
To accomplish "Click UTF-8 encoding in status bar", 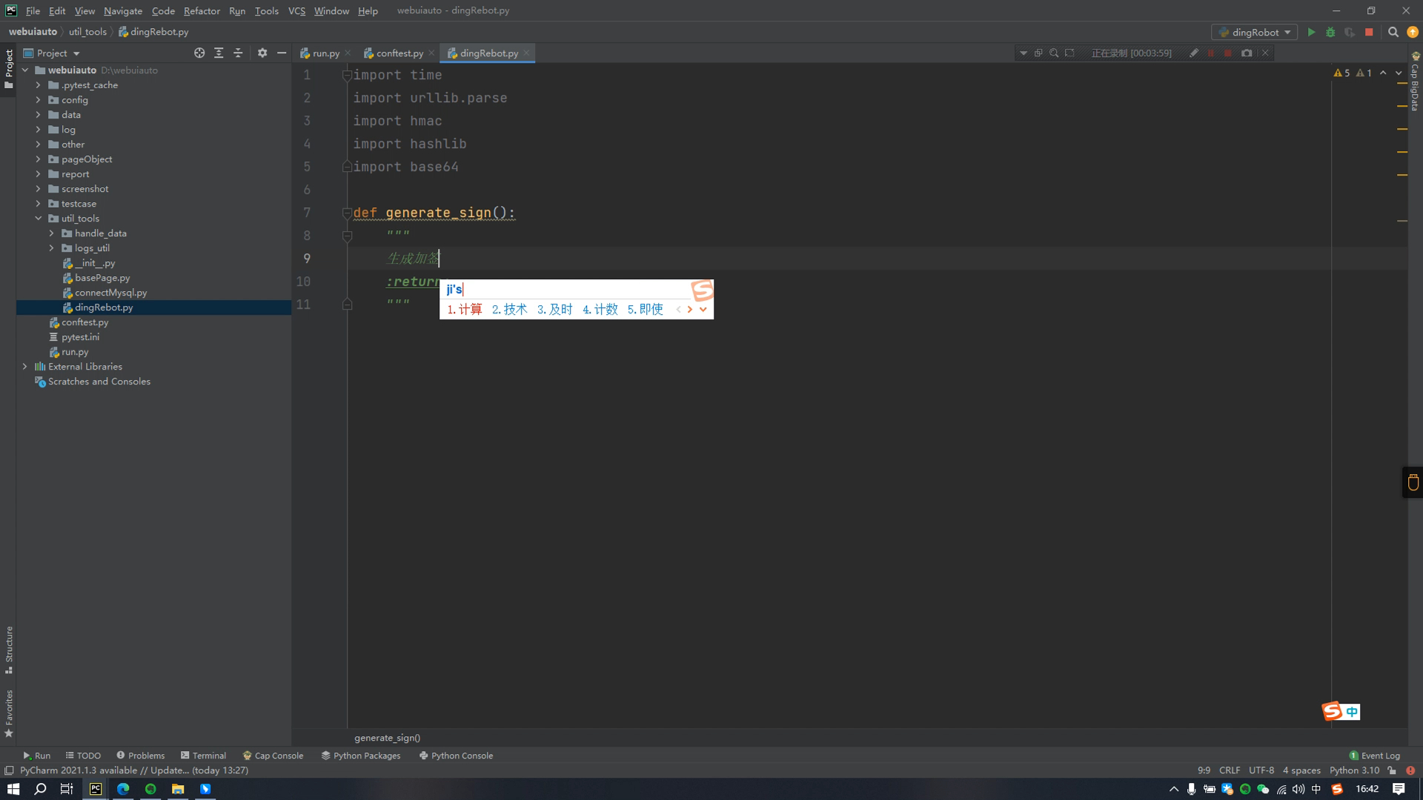I will pos(1261,770).
